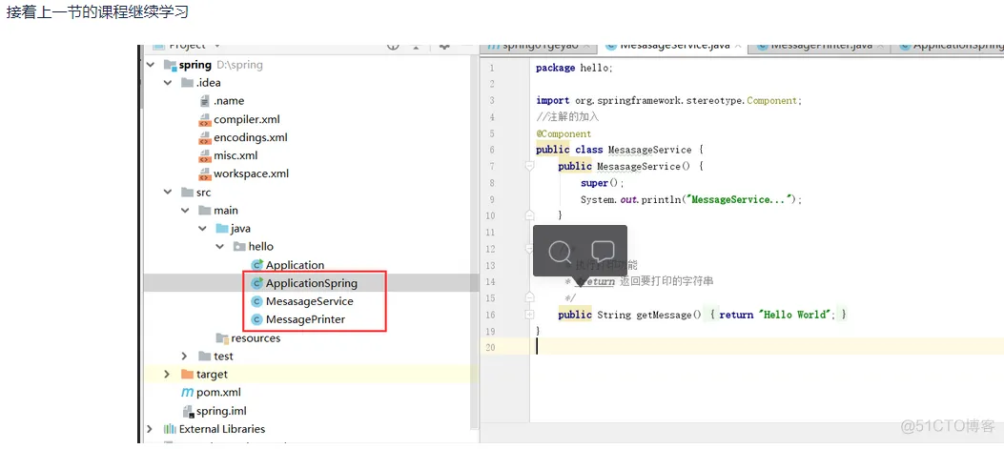Image resolution: width=1004 pixels, height=449 pixels.
Task: Click the blue java source folder icon
Action: pyautogui.click(x=222, y=228)
